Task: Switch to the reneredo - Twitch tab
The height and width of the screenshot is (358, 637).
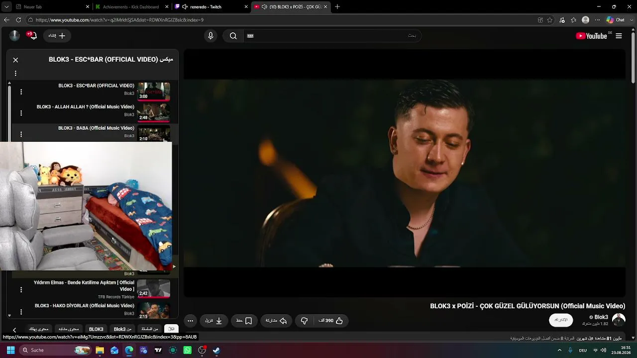Action: [211, 7]
